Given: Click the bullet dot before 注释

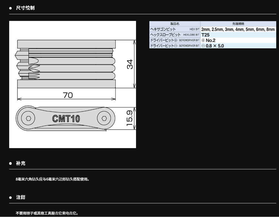Looking at the screenshot, I should pos(11,197).
